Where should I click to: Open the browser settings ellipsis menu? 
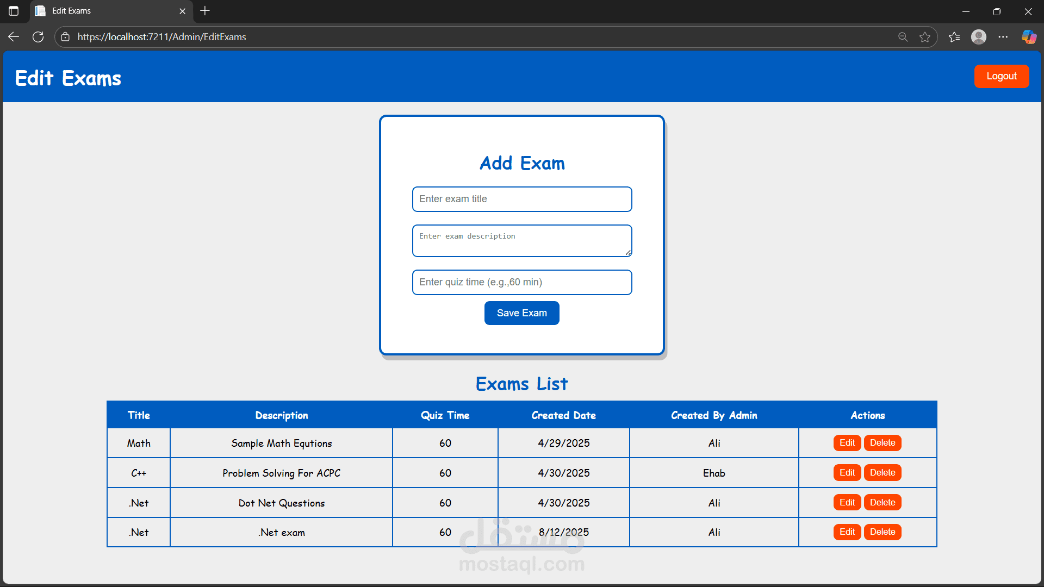[x=1003, y=37]
